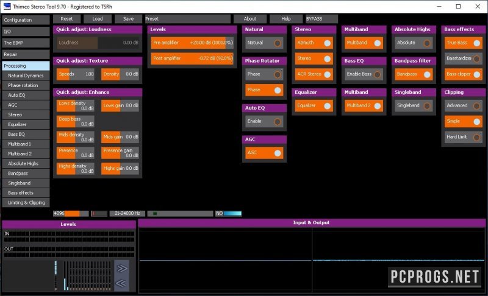The height and width of the screenshot is (296, 488).
Task: Click the BYPASS button
Action: coord(322,19)
